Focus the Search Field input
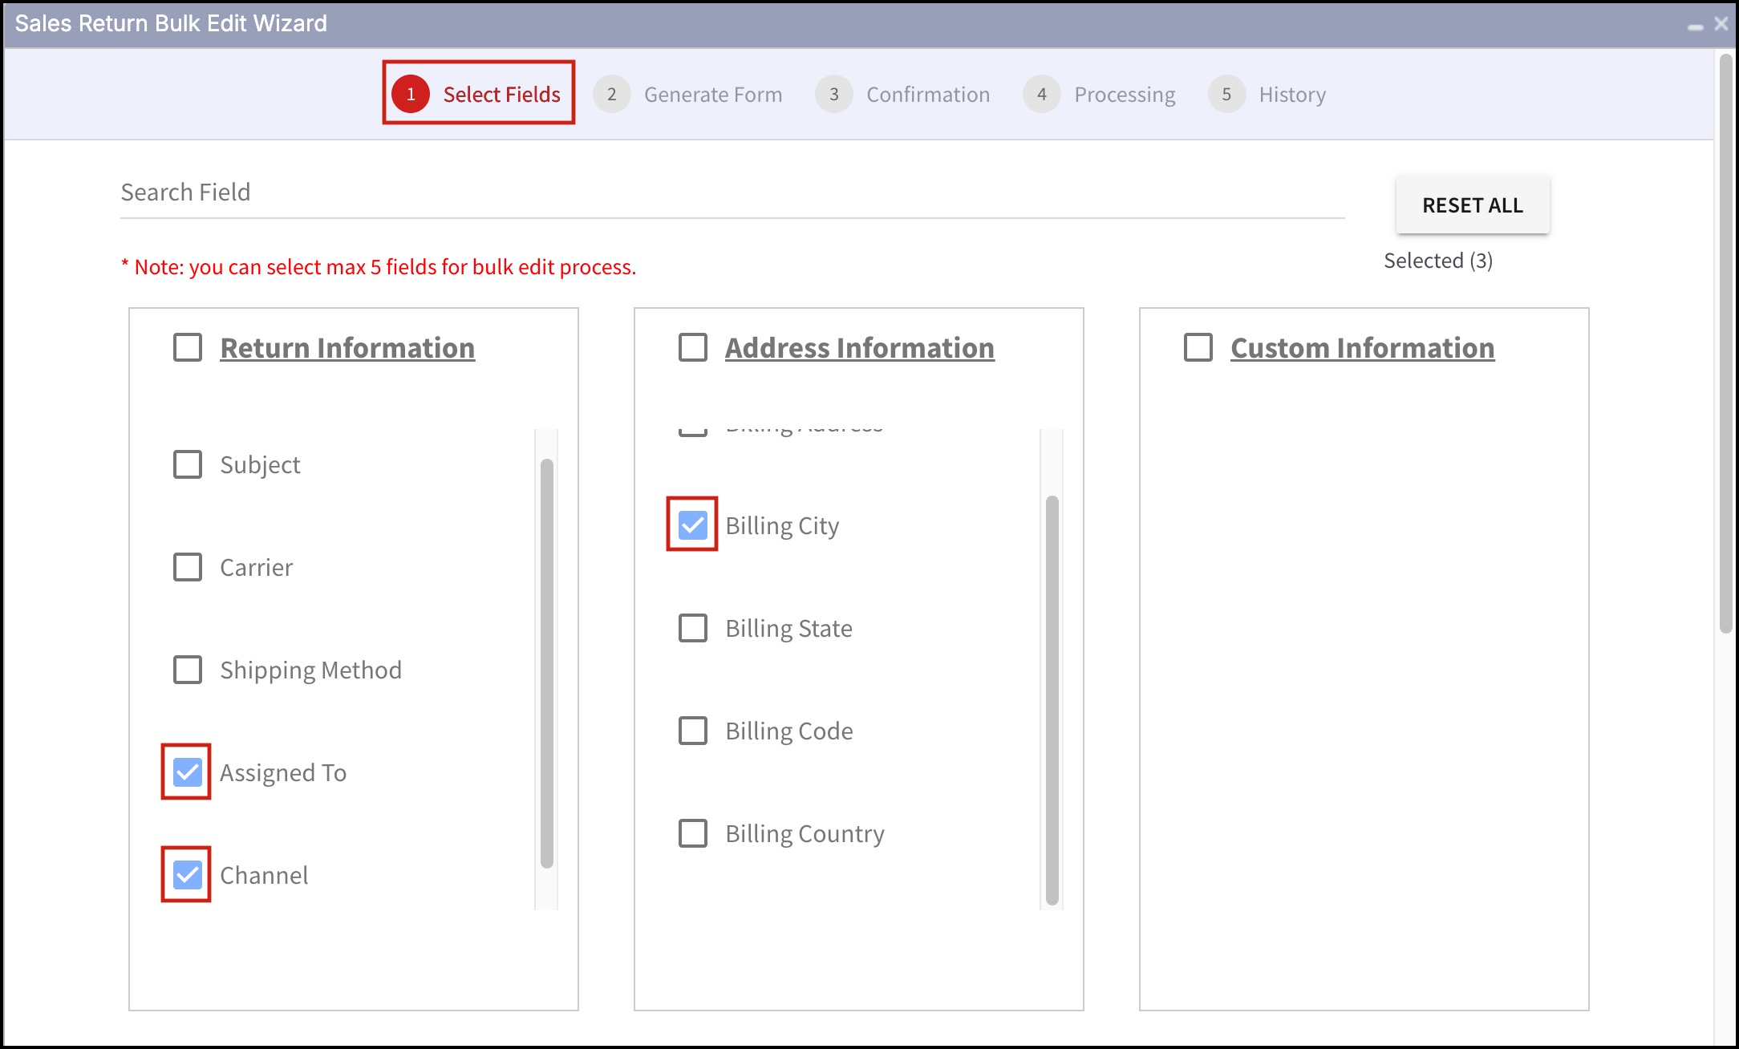The image size is (1739, 1049). [x=732, y=192]
